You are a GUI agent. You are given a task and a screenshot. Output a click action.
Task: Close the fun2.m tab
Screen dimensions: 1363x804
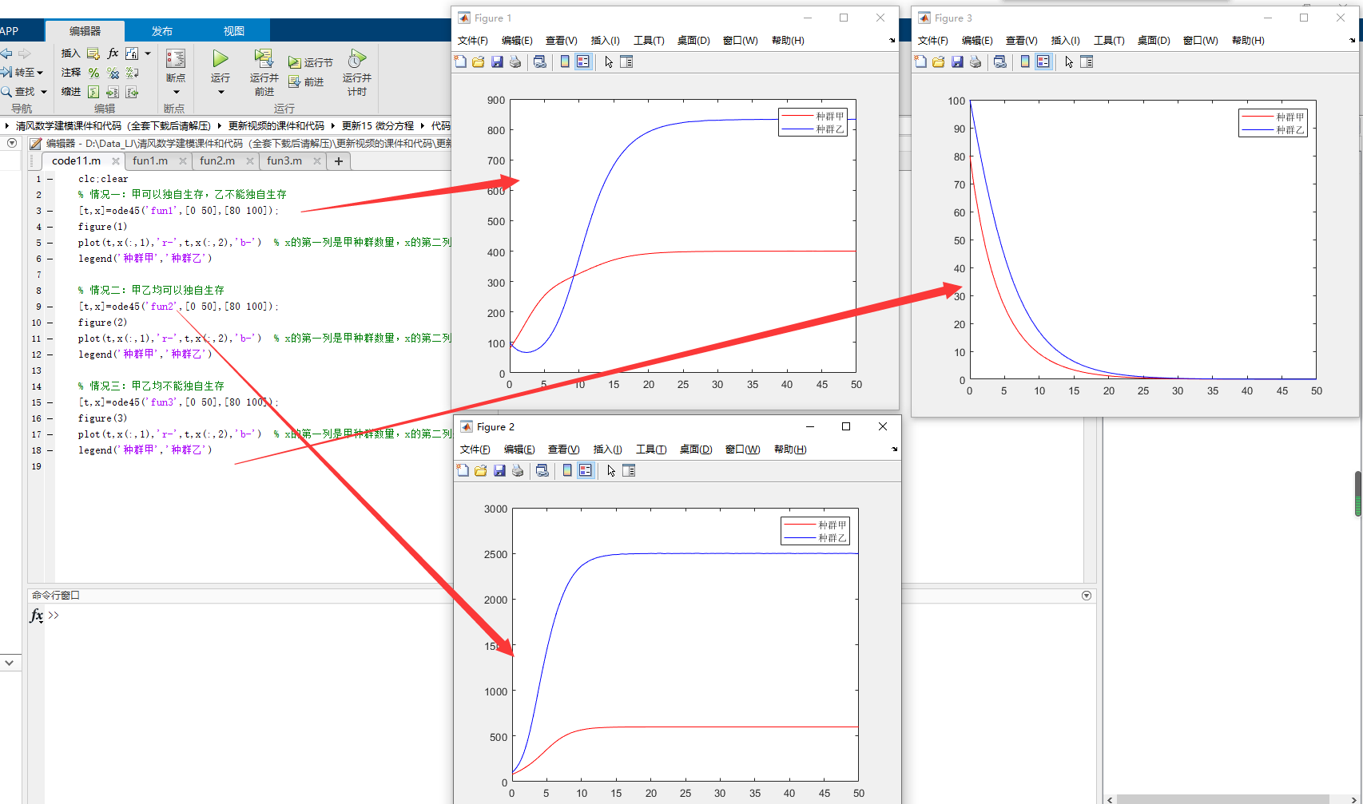[250, 161]
